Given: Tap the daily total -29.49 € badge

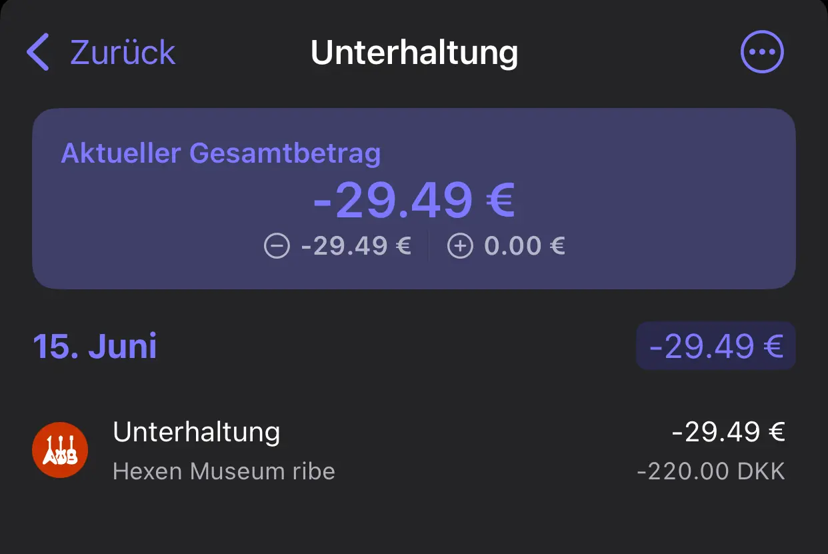Looking at the screenshot, I should [716, 346].
